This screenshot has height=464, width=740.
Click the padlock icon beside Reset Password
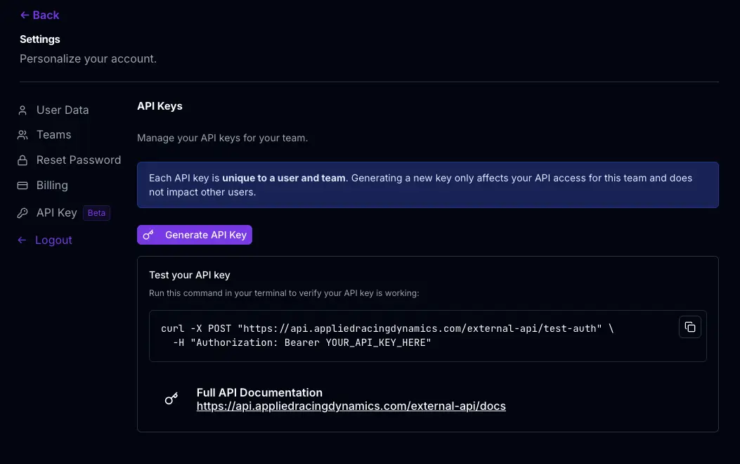tap(22, 160)
